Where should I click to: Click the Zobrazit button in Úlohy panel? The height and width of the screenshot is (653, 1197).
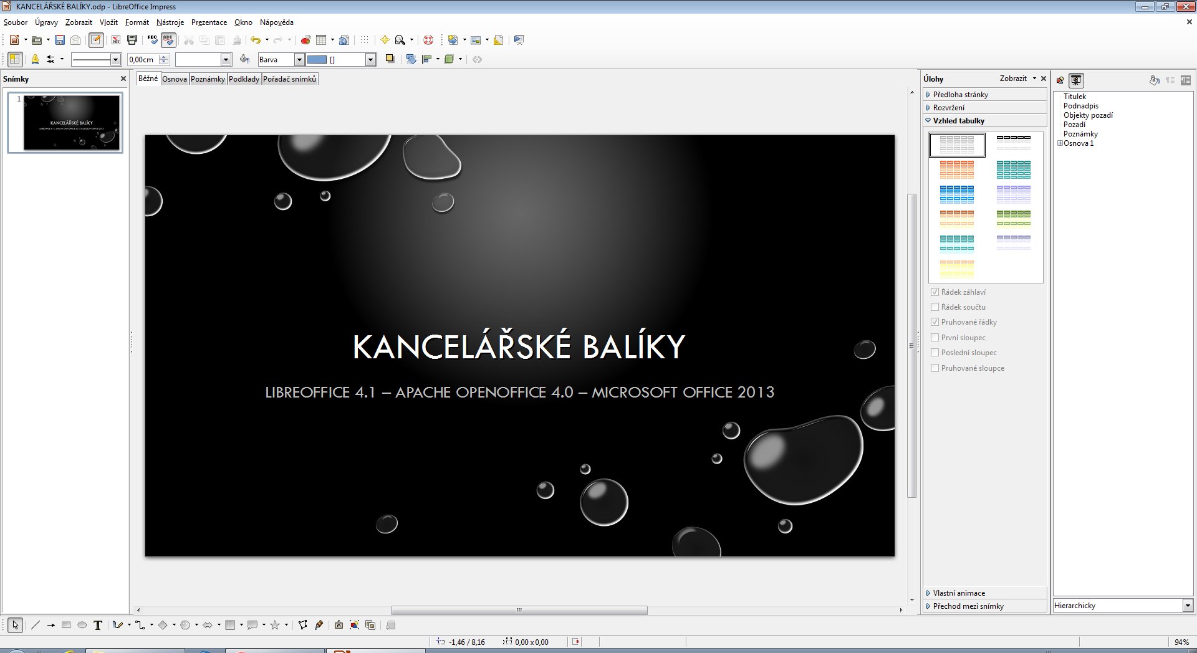1017,79
